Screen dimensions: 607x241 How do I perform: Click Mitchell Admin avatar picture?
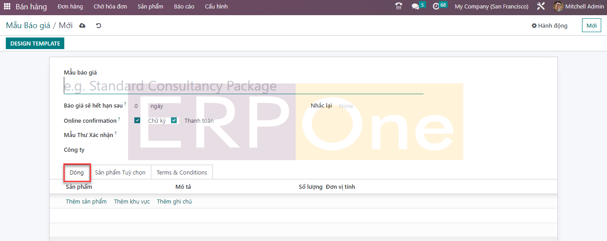(x=558, y=7)
